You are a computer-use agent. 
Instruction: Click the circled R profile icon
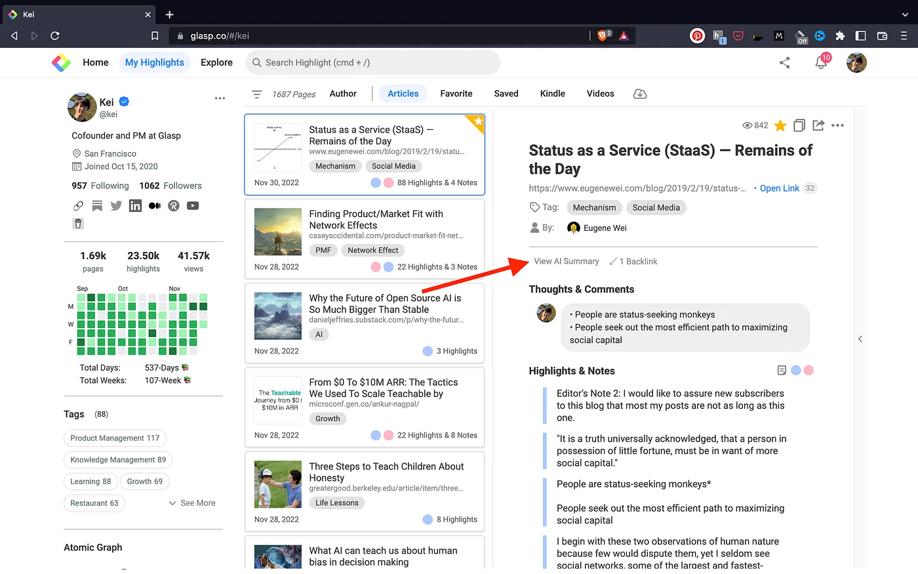click(174, 205)
